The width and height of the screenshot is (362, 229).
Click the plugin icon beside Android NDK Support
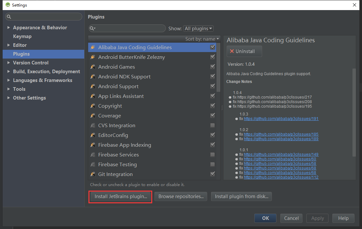(x=93, y=76)
